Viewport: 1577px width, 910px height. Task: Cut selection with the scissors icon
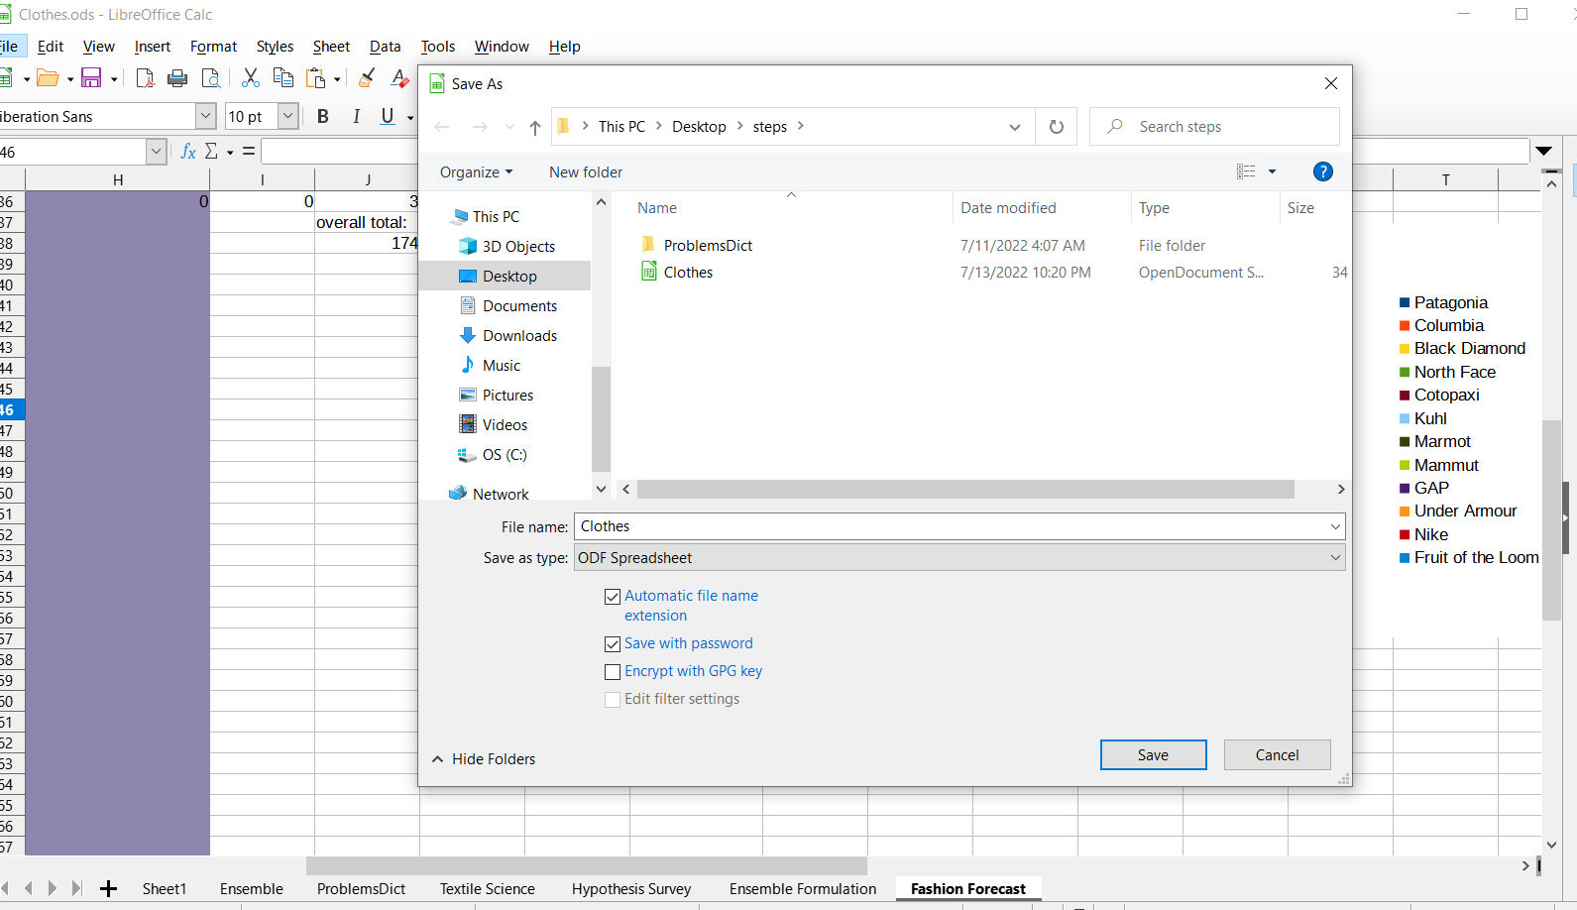pyautogui.click(x=251, y=78)
